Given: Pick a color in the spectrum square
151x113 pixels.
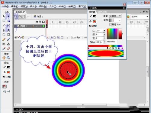Looking at the screenshot, I should (x=112, y=34).
